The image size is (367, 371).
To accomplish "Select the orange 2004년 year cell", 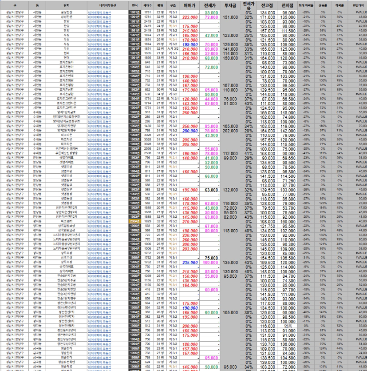I will [135, 221].
